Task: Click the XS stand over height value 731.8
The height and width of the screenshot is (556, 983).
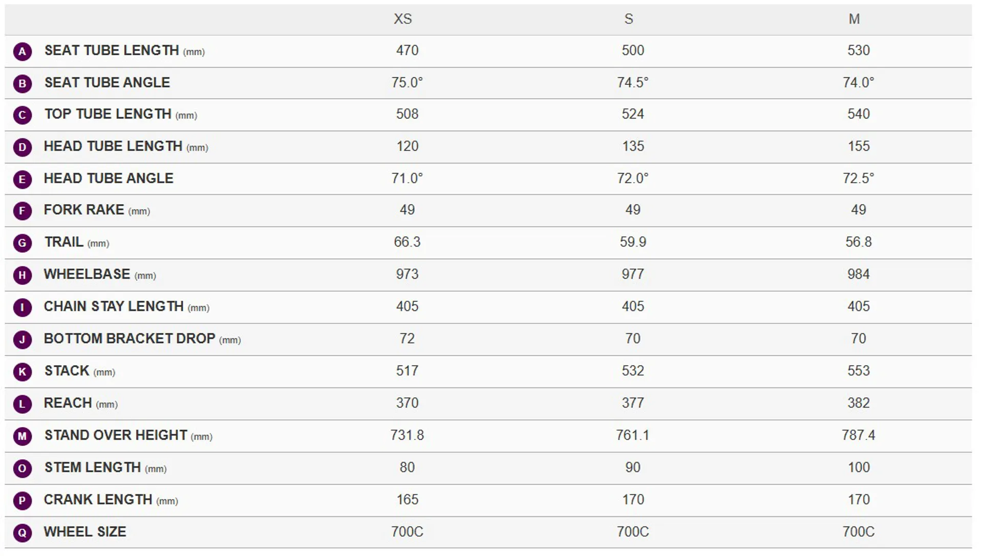Action: click(x=407, y=435)
